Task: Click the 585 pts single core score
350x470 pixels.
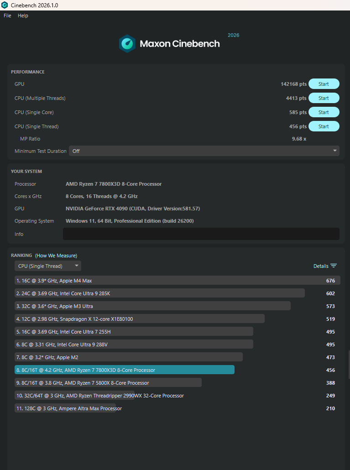Action: [x=298, y=112]
